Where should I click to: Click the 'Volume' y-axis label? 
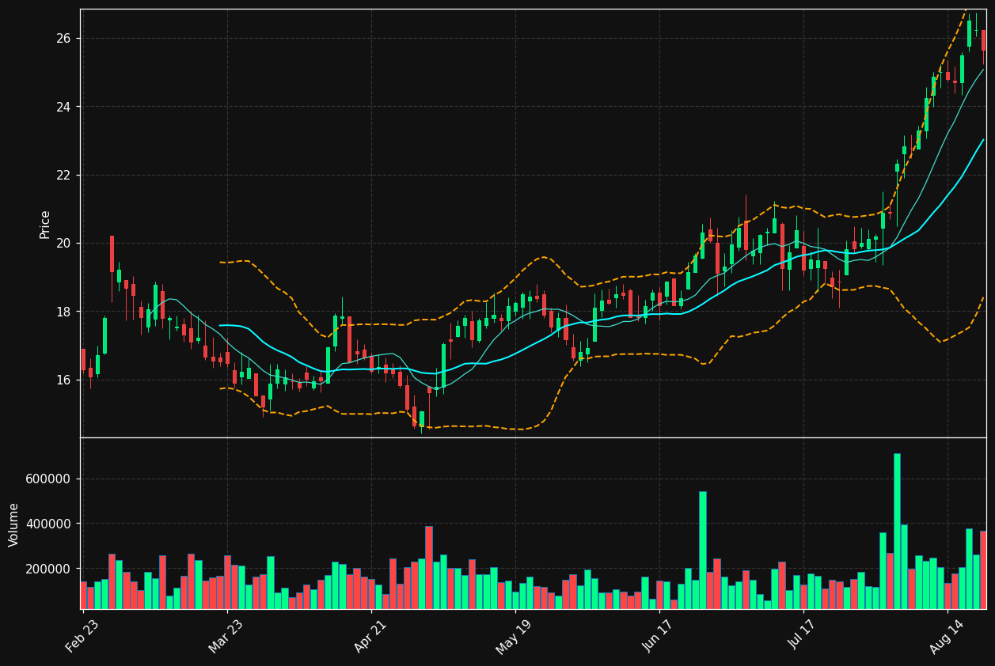click(x=14, y=524)
